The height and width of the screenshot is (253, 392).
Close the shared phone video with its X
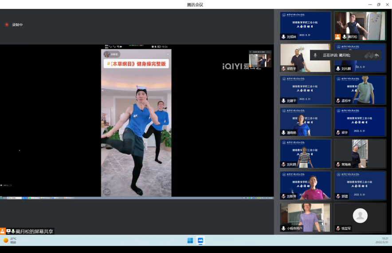168,55
